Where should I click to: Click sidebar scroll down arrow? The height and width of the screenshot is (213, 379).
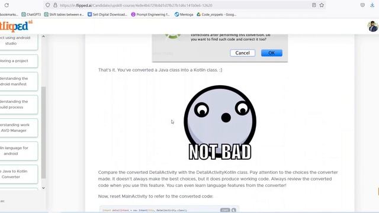43,188
